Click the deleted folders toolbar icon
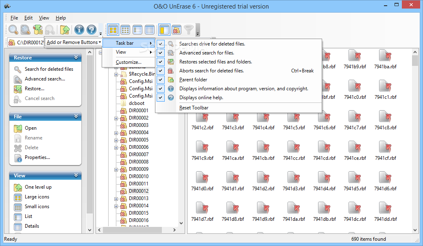The image size is (423, 246). coord(176,30)
